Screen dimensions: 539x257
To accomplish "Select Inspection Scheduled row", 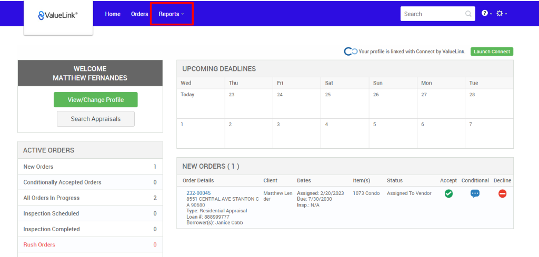I will (x=90, y=213).
